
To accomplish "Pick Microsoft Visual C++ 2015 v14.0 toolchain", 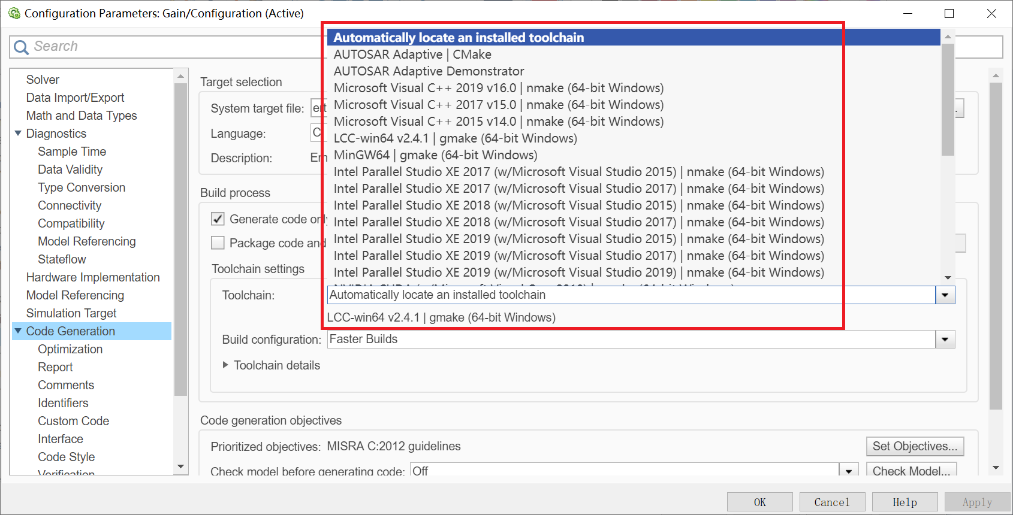I will (x=634, y=122).
